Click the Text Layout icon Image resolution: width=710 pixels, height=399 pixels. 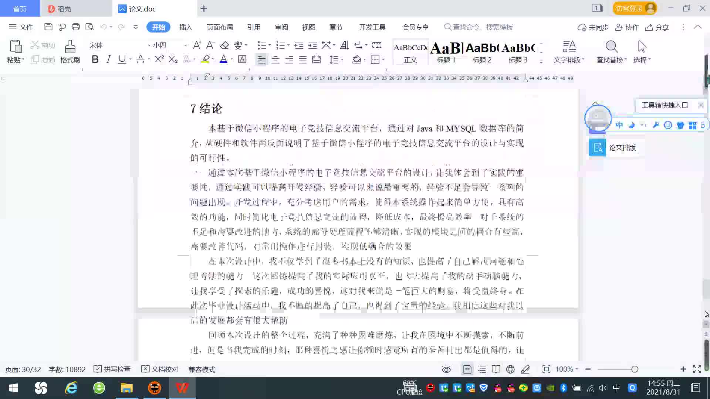tap(569, 47)
